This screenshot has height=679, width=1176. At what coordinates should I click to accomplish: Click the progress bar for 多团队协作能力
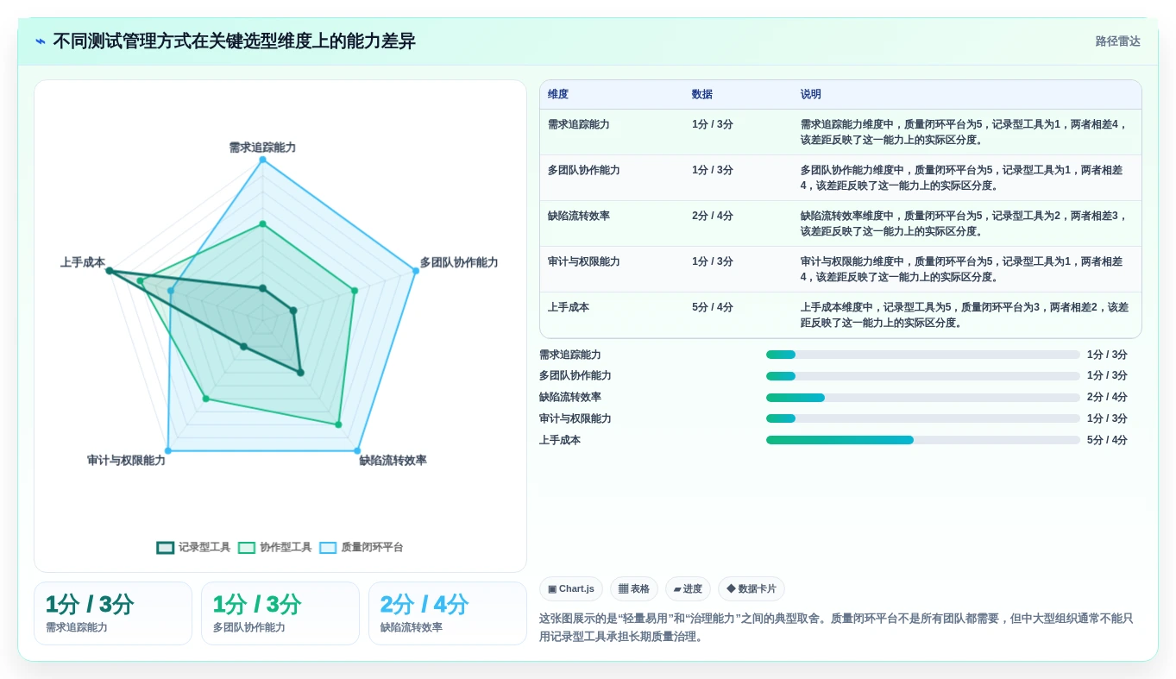click(x=923, y=376)
